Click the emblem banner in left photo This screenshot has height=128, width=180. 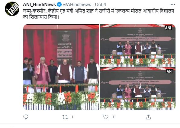pyautogui.click(x=65, y=48)
